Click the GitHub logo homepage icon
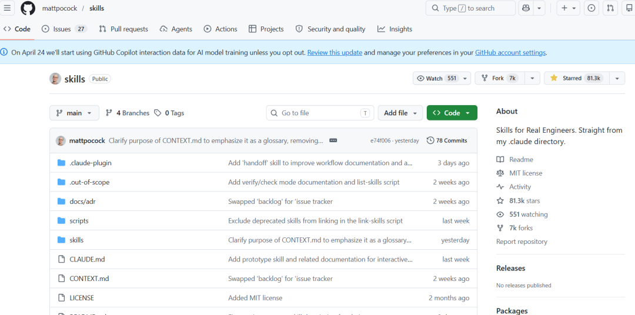 (28, 8)
